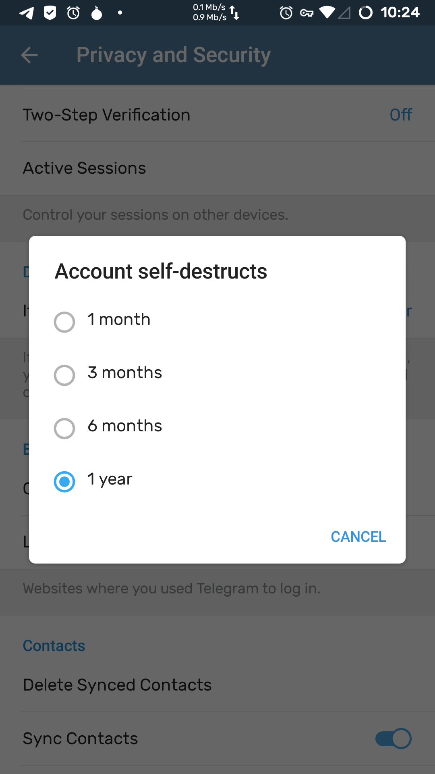Toggle the Sync Contacts switch
This screenshot has width=435, height=774.
[393, 739]
